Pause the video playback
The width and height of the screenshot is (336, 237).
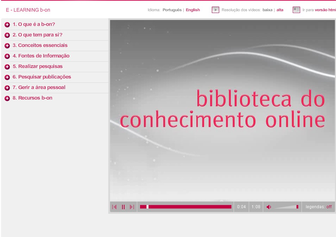[123, 207]
